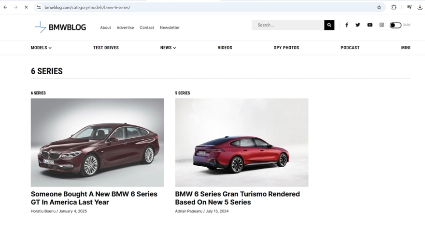Open BMWBLOG YouTube icon
The width and height of the screenshot is (425, 226).
370,25
